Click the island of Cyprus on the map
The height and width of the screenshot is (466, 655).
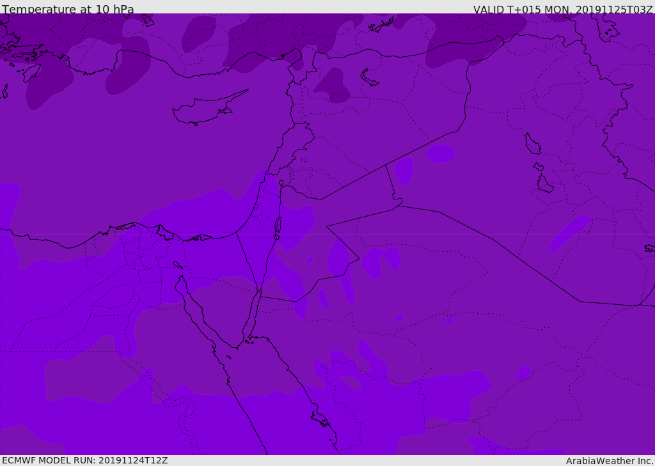[209, 108]
